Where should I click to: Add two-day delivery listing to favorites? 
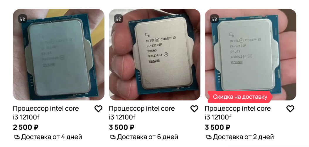point(290,109)
